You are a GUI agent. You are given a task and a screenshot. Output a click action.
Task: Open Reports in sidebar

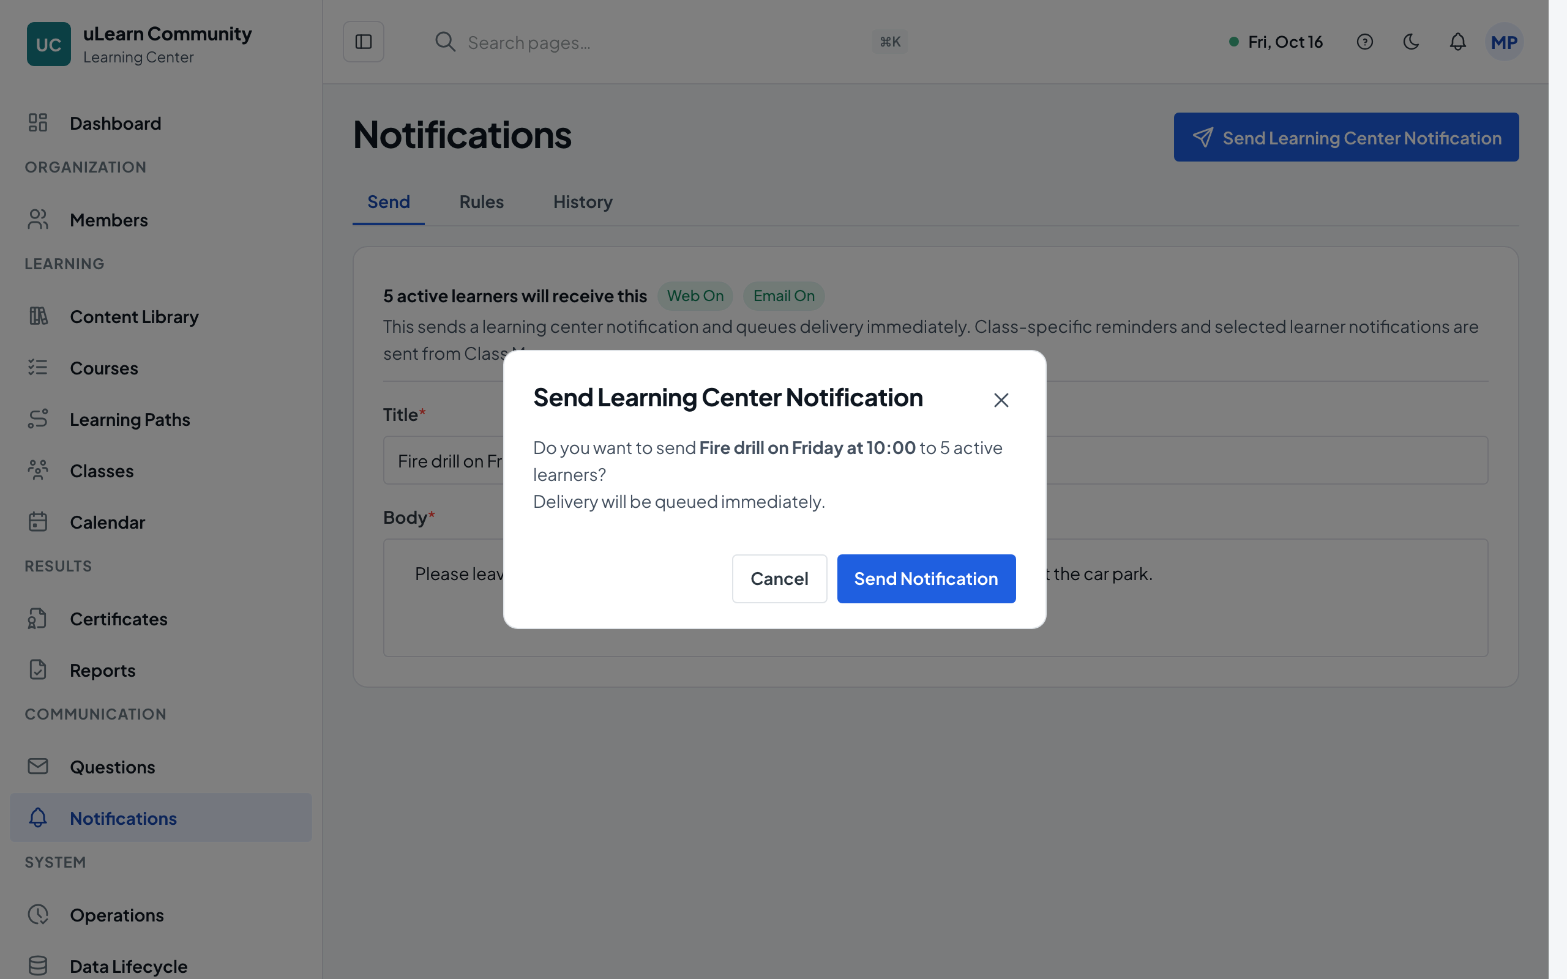(x=160, y=670)
